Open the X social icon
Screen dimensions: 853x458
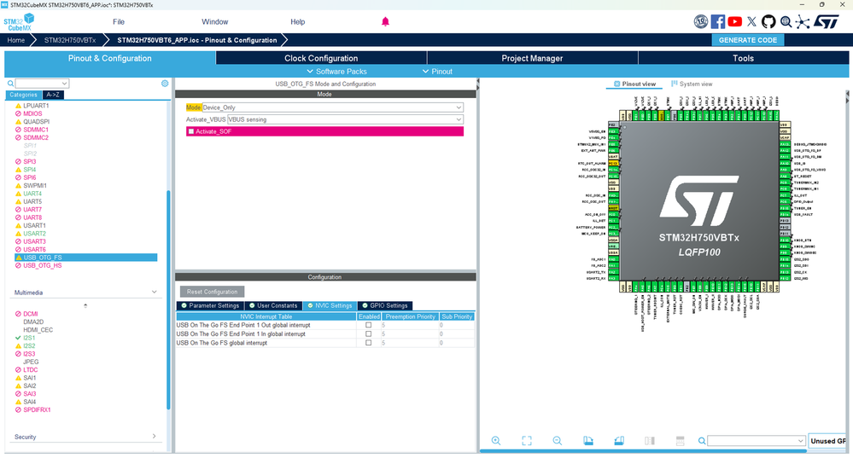(751, 21)
